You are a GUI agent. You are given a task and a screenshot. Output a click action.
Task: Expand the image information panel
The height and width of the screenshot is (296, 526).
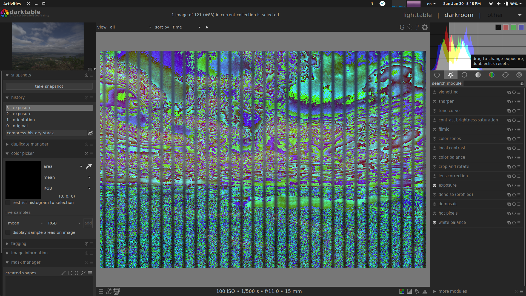point(7,253)
